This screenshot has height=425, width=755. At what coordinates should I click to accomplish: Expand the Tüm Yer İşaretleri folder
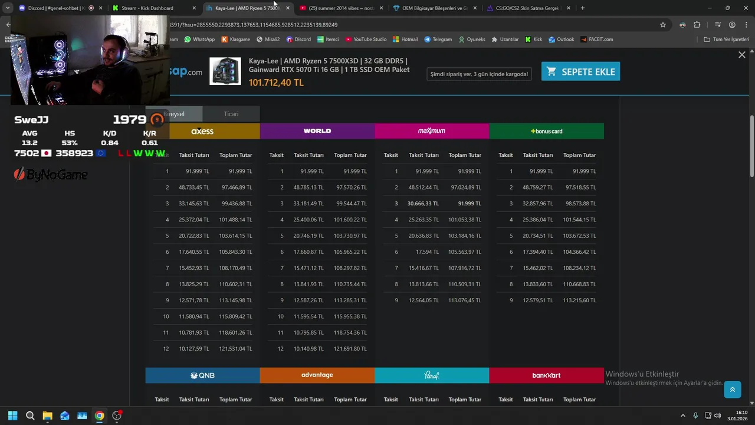click(727, 40)
